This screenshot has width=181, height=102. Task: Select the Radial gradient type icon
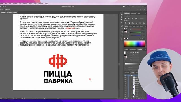coord(135,52)
